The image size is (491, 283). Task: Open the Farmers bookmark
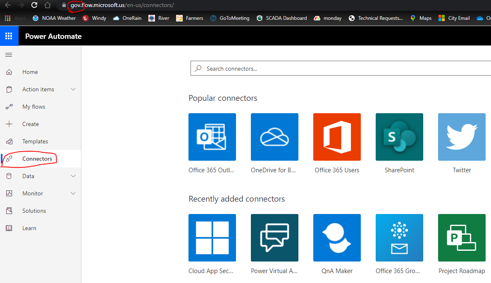190,18
